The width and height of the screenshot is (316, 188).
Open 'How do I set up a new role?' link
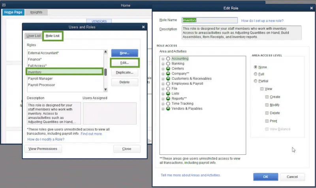(262, 21)
